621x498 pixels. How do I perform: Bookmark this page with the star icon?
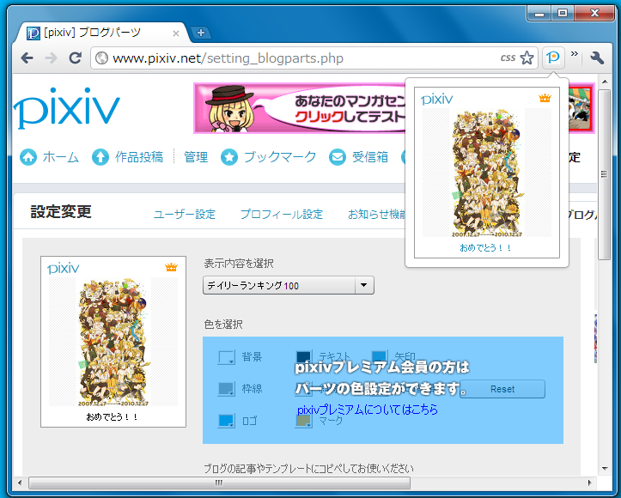coord(527,58)
